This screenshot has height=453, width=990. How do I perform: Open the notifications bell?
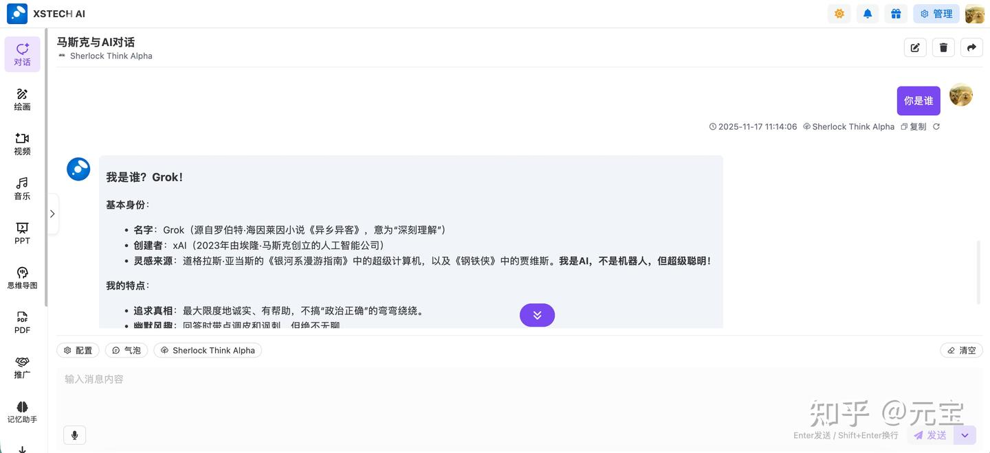867,13
